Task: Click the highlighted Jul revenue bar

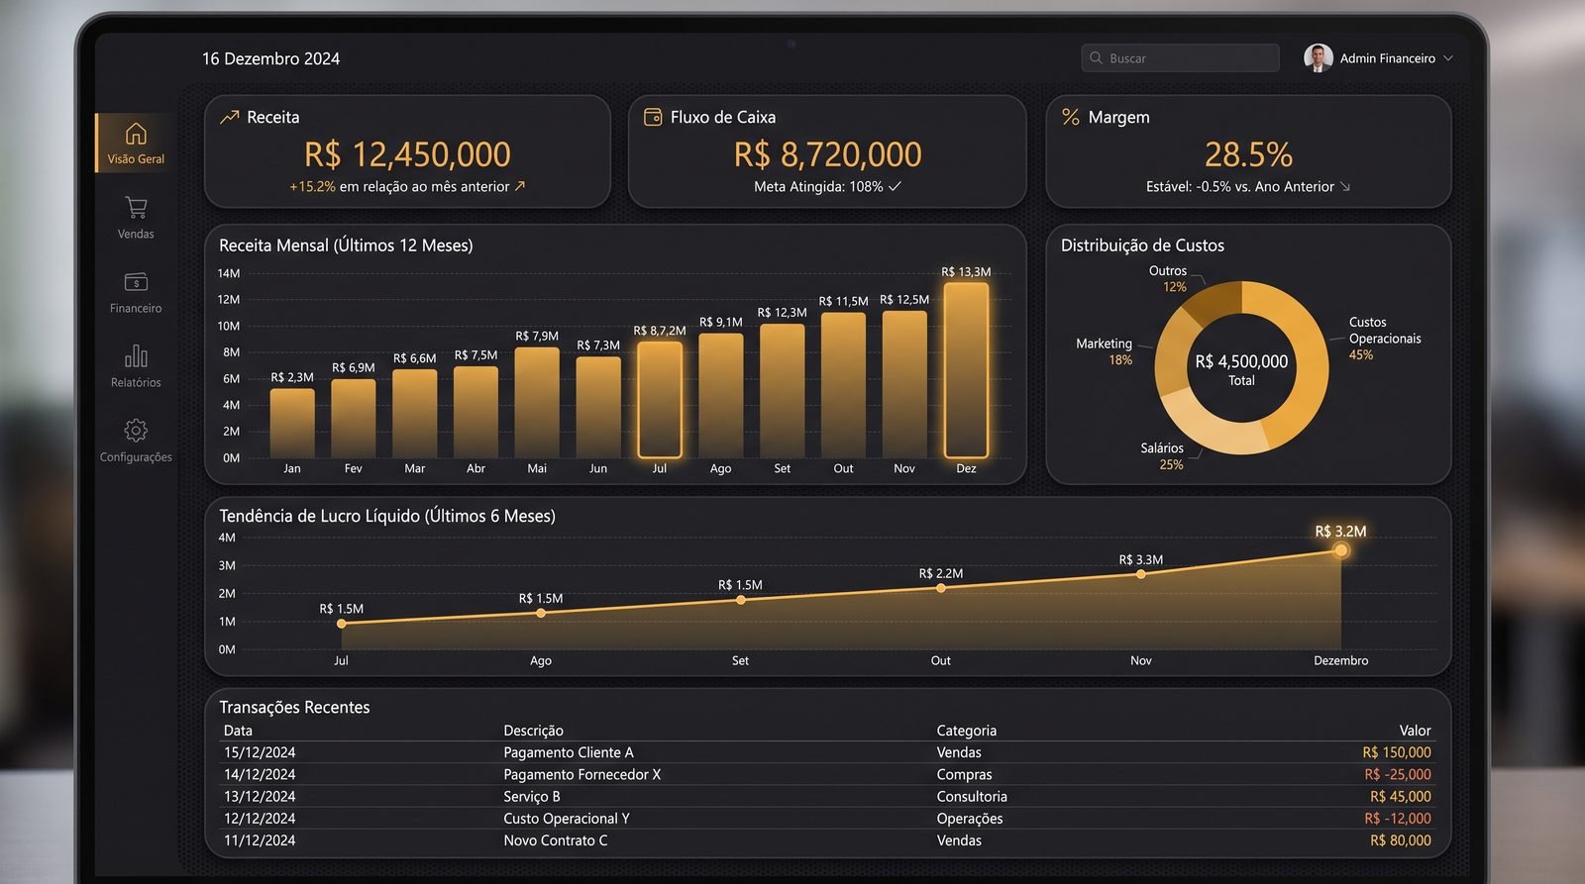Action: coord(660,399)
